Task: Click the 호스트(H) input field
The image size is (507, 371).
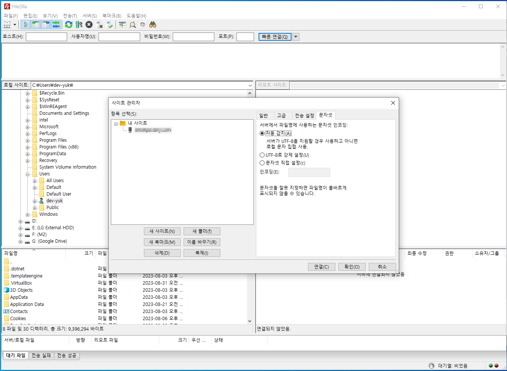Action: [46, 37]
